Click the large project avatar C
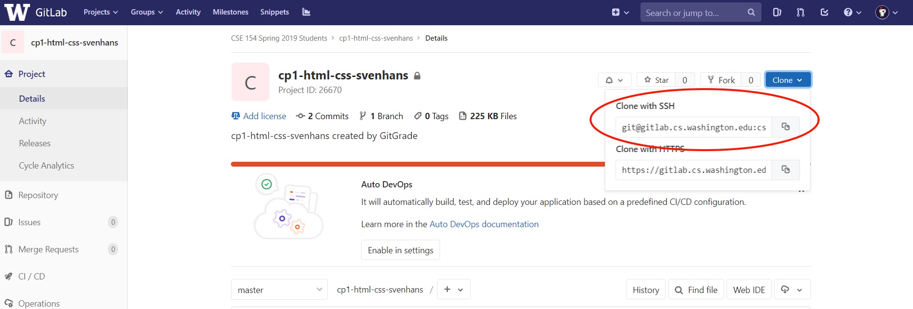Viewport: 913px width, 309px height. pos(250,82)
